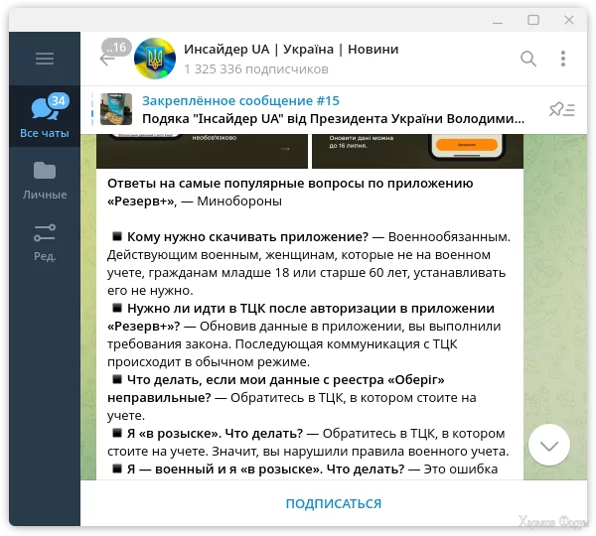Viewport: 596px width, 536px height.
Task: Open channel title Инсайдер UA info
Action: [291, 50]
